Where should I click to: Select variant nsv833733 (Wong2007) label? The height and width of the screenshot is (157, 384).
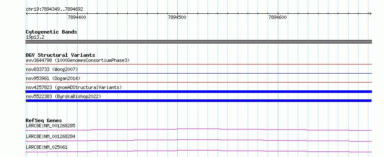(52, 70)
